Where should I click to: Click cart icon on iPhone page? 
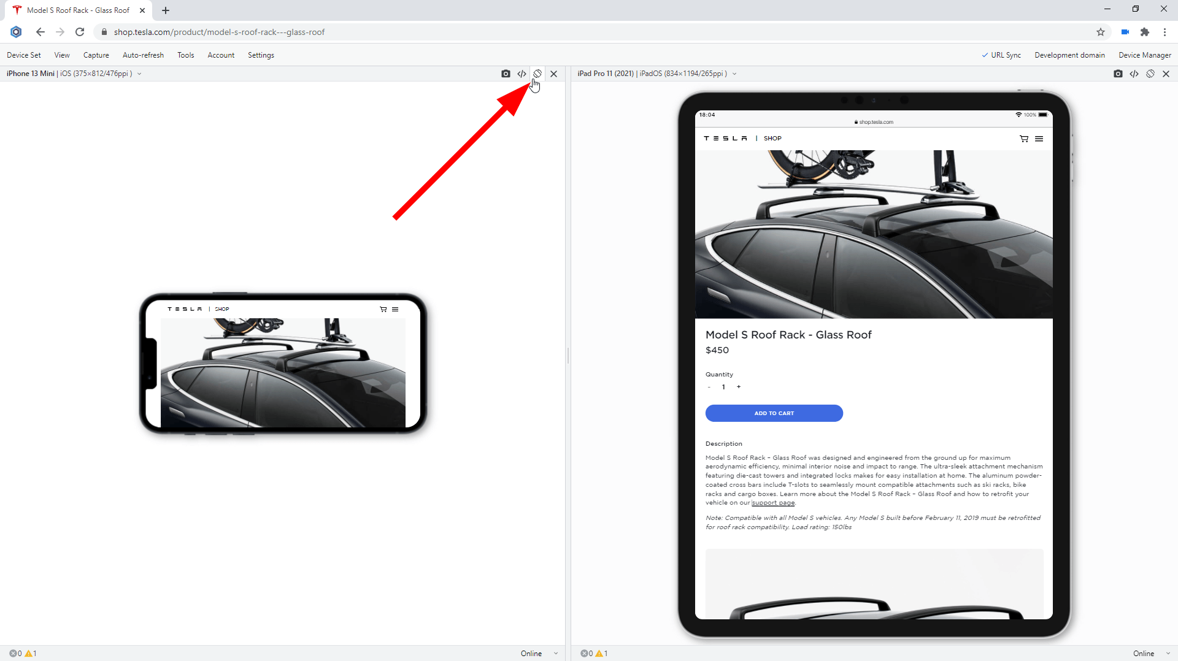[x=383, y=309]
